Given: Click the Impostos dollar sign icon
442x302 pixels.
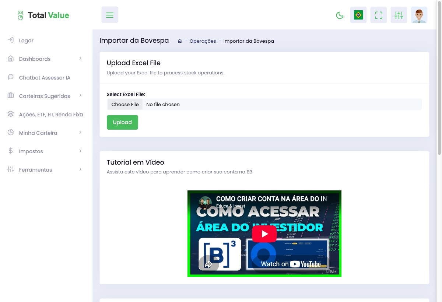Looking at the screenshot, I should point(11,151).
